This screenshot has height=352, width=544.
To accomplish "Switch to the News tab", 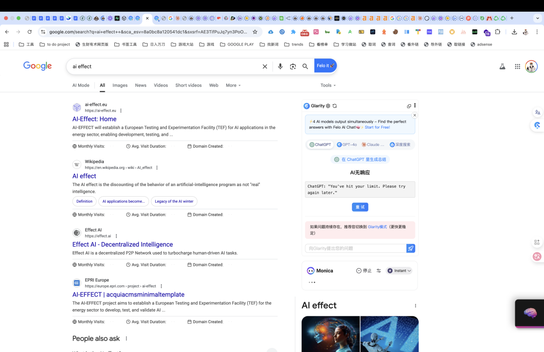I will (x=141, y=85).
